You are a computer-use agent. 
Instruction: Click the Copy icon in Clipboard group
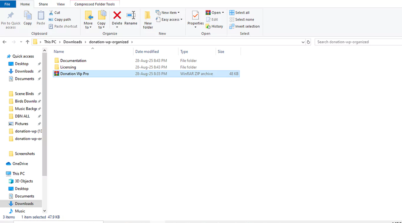tap(28, 16)
